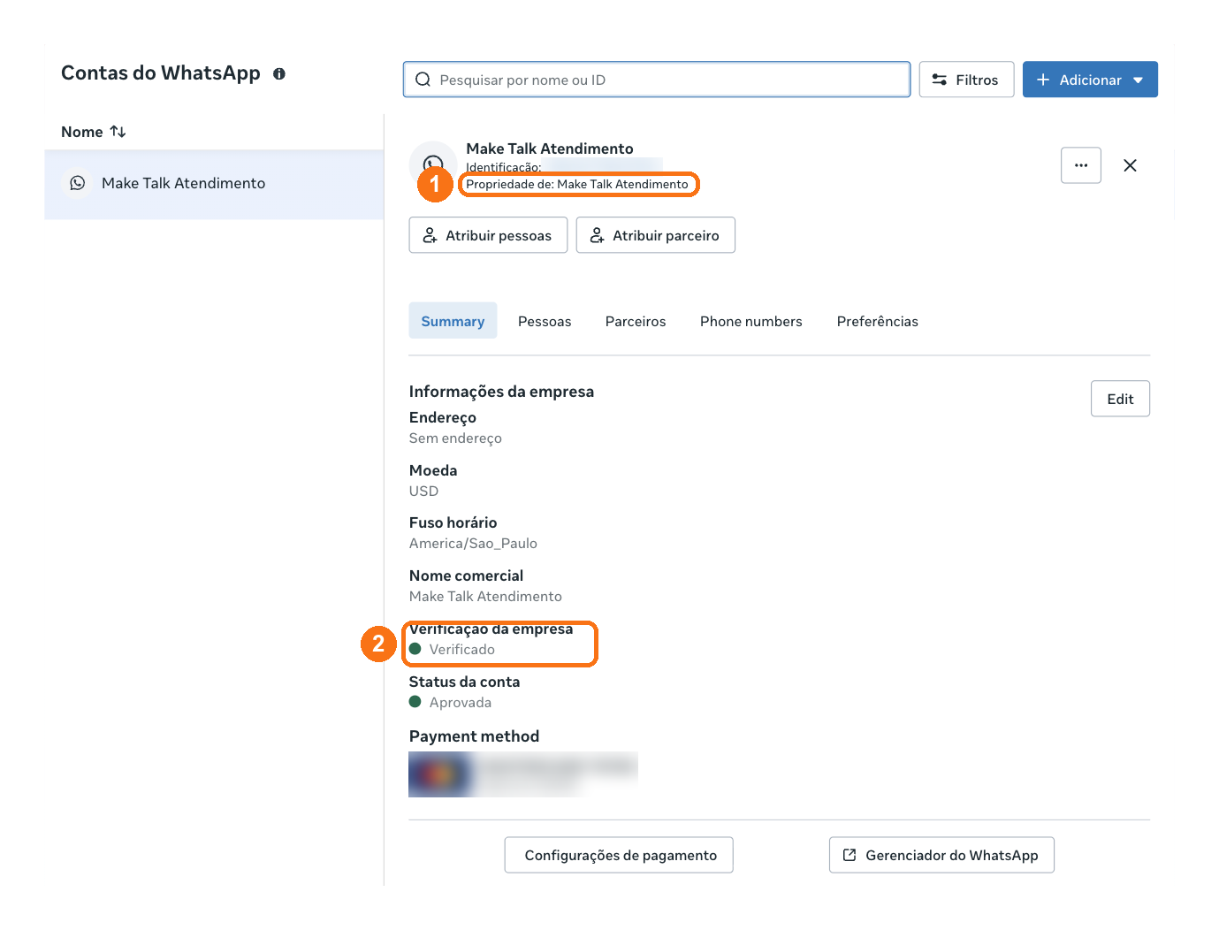Open the Pessoas tab

click(545, 322)
